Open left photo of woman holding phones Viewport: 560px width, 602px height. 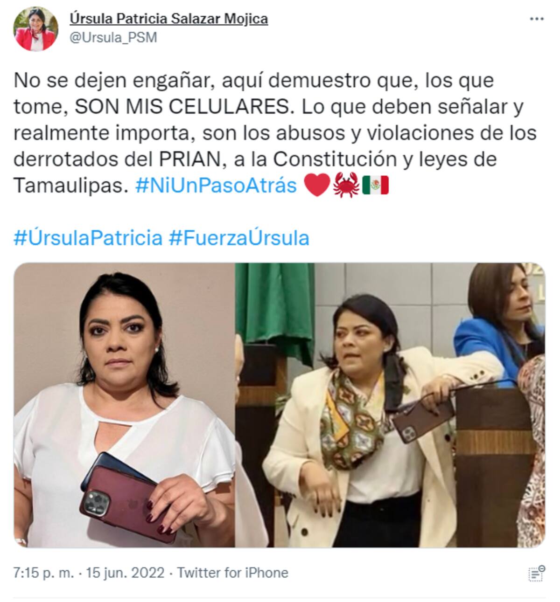tap(124, 405)
